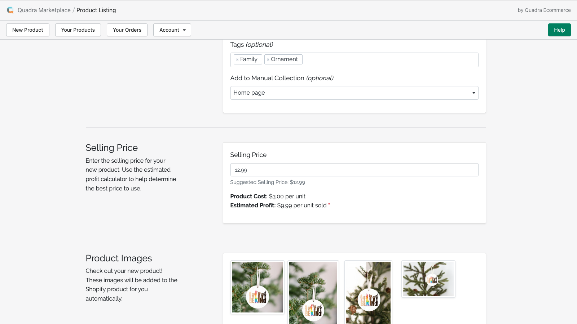This screenshot has width=577, height=324.
Task: Select the second ornament product thumbnail
Action: coord(313,292)
